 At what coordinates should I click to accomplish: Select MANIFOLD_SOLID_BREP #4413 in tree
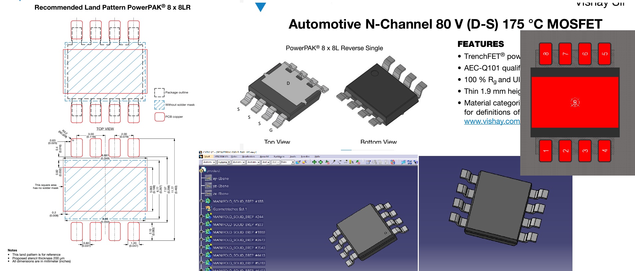point(239,255)
